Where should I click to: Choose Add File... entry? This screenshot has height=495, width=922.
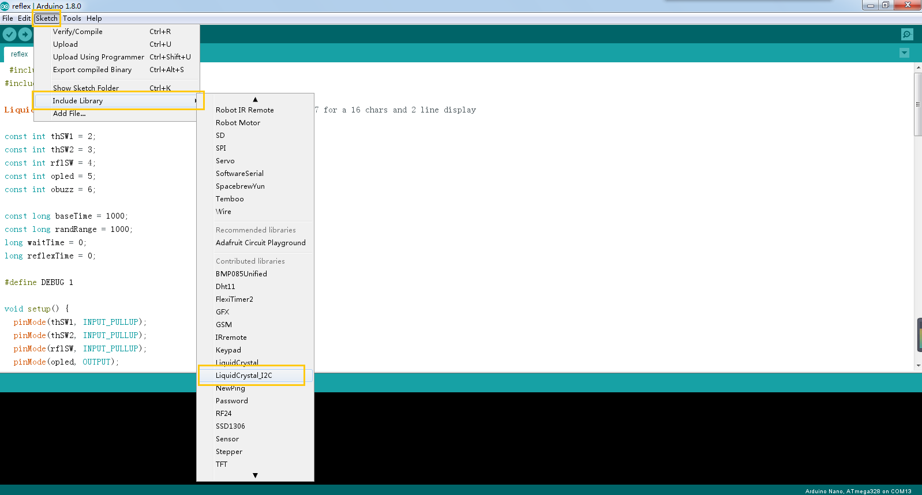117,114
